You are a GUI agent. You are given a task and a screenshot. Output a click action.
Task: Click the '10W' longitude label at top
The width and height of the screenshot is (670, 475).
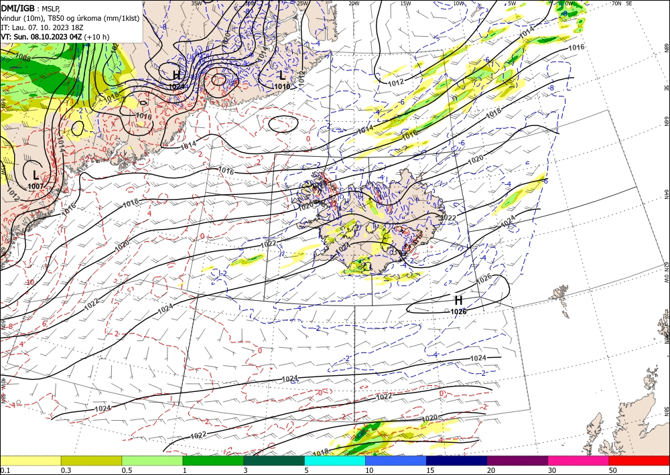458,3
